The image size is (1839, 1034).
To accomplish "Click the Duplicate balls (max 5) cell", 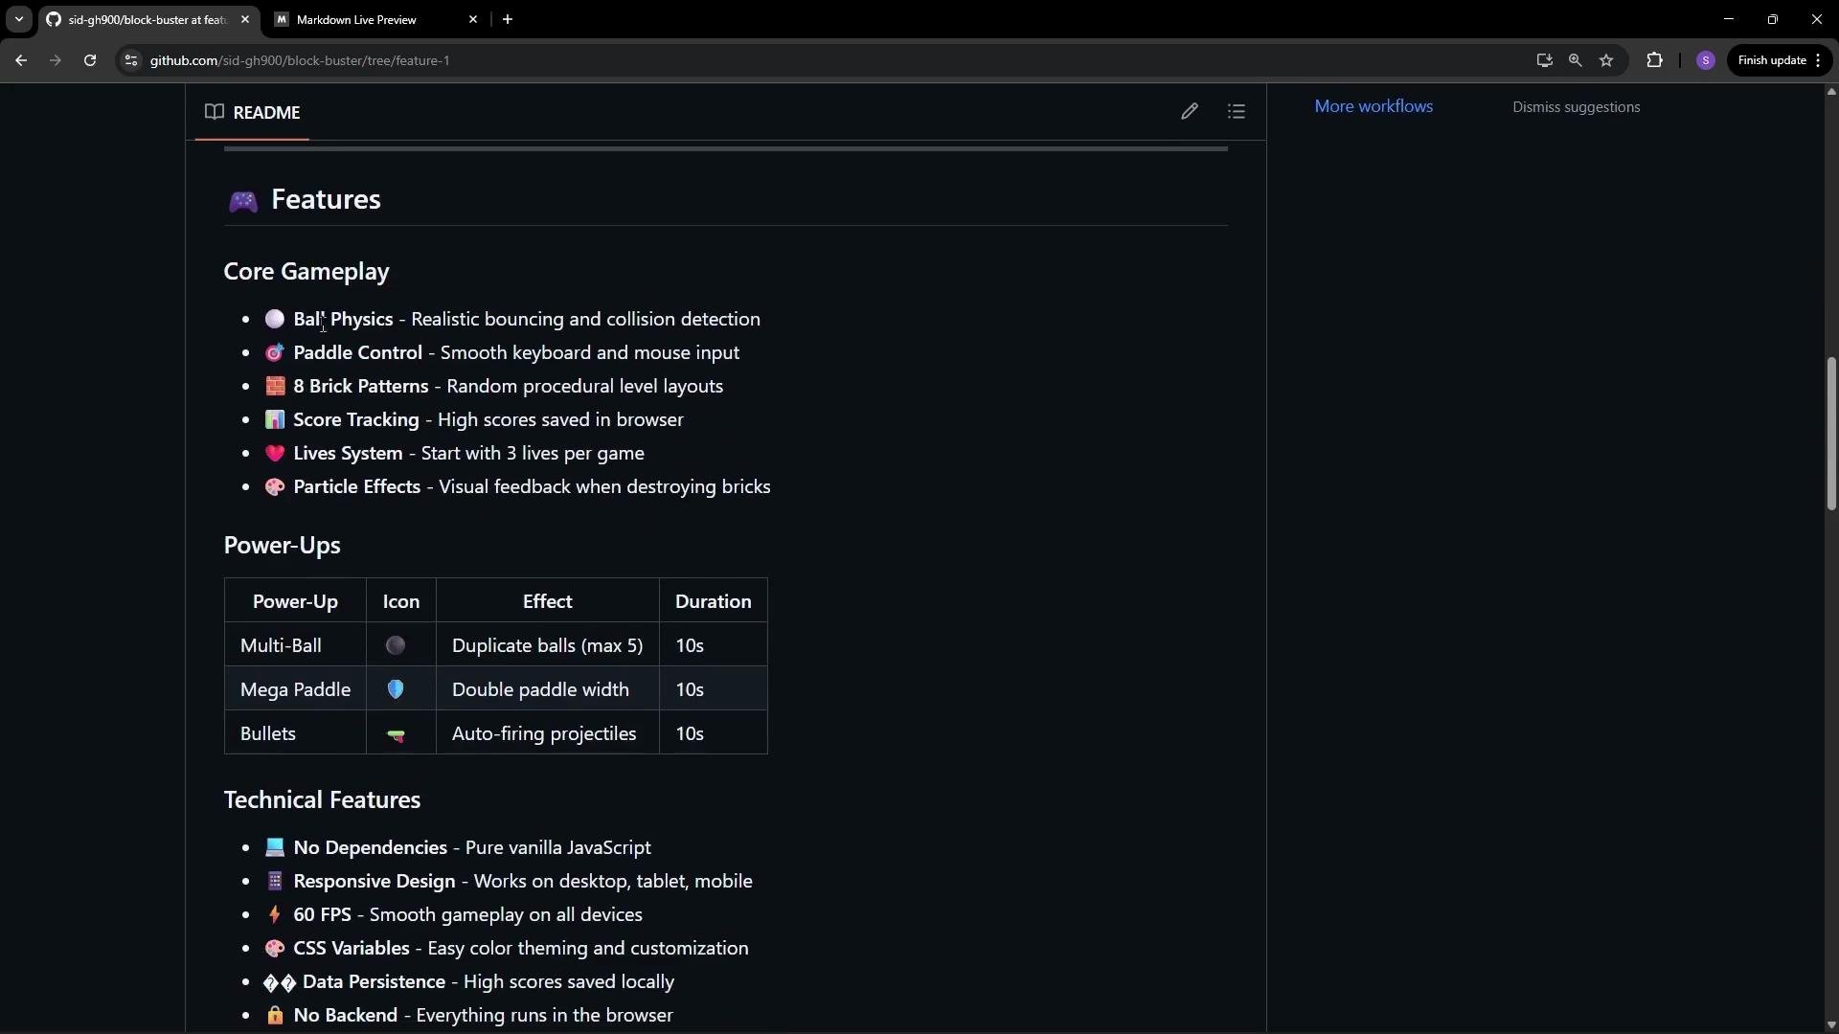I will tap(547, 645).
